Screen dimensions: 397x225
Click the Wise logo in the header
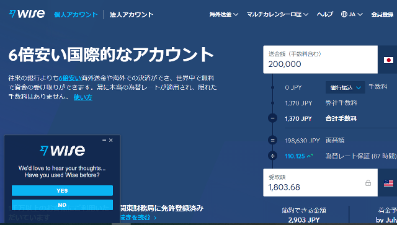click(x=27, y=14)
